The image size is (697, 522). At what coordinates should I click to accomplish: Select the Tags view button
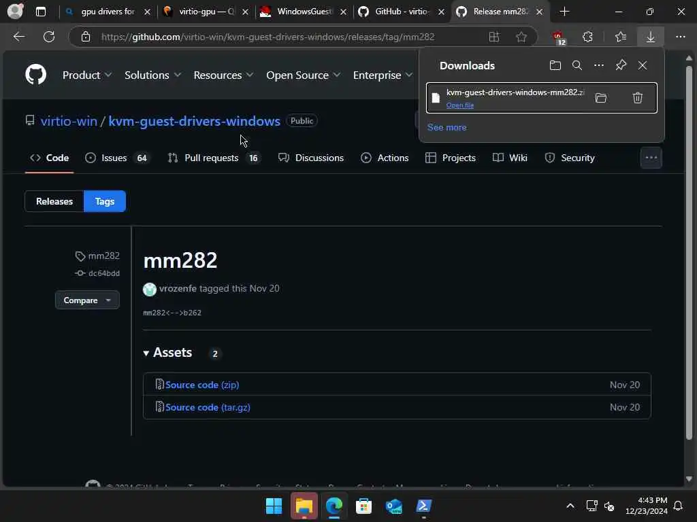[105, 201]
